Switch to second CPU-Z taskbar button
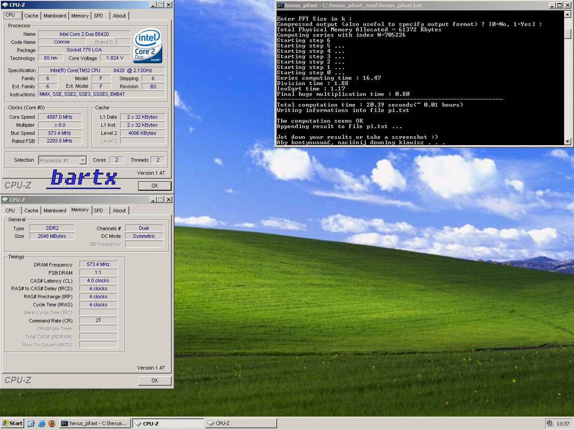 (x=241, y=423)
